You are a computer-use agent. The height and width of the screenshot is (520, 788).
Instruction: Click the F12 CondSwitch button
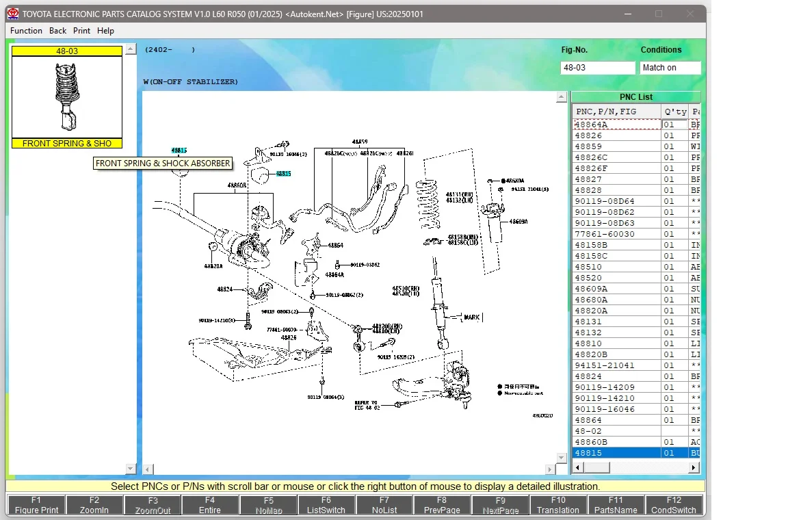674,505
